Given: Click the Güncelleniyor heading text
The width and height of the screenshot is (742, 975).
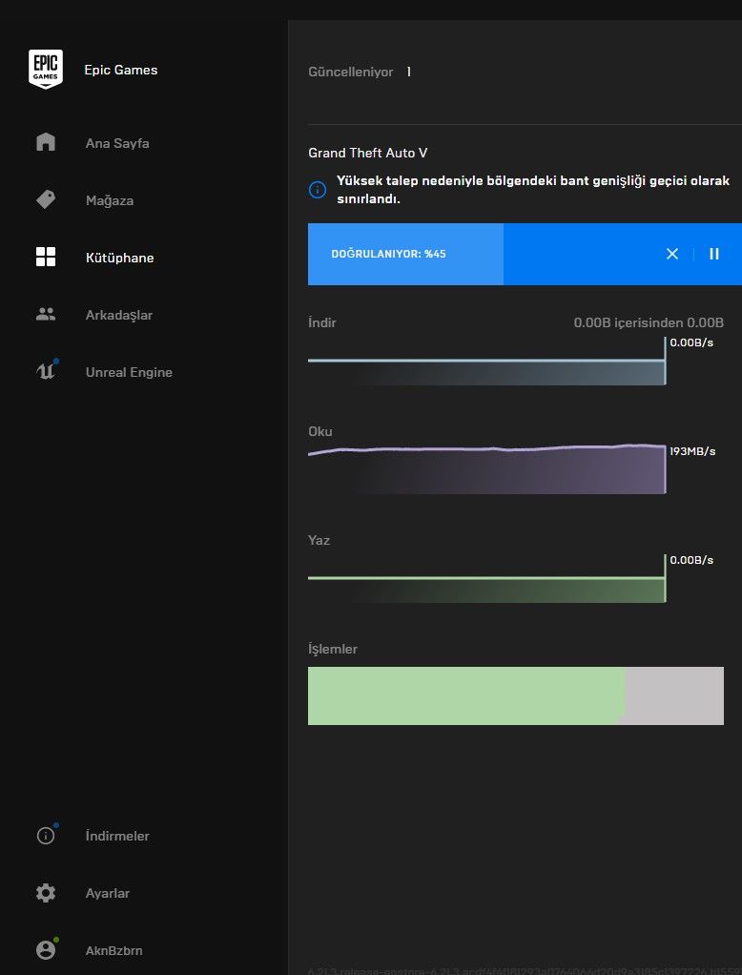Looking at the screenshot, I should [x=350, y=73].
